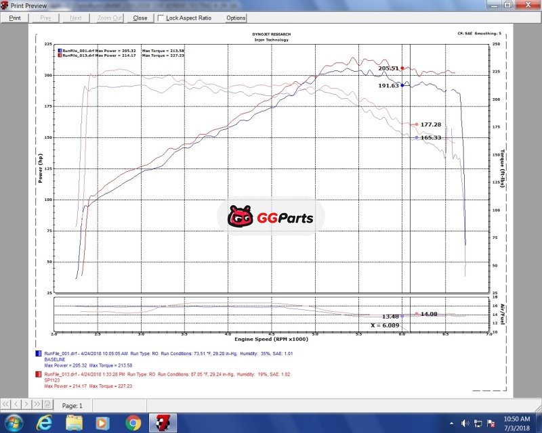Close the print preview via Close button

click(x=140, y=18)
